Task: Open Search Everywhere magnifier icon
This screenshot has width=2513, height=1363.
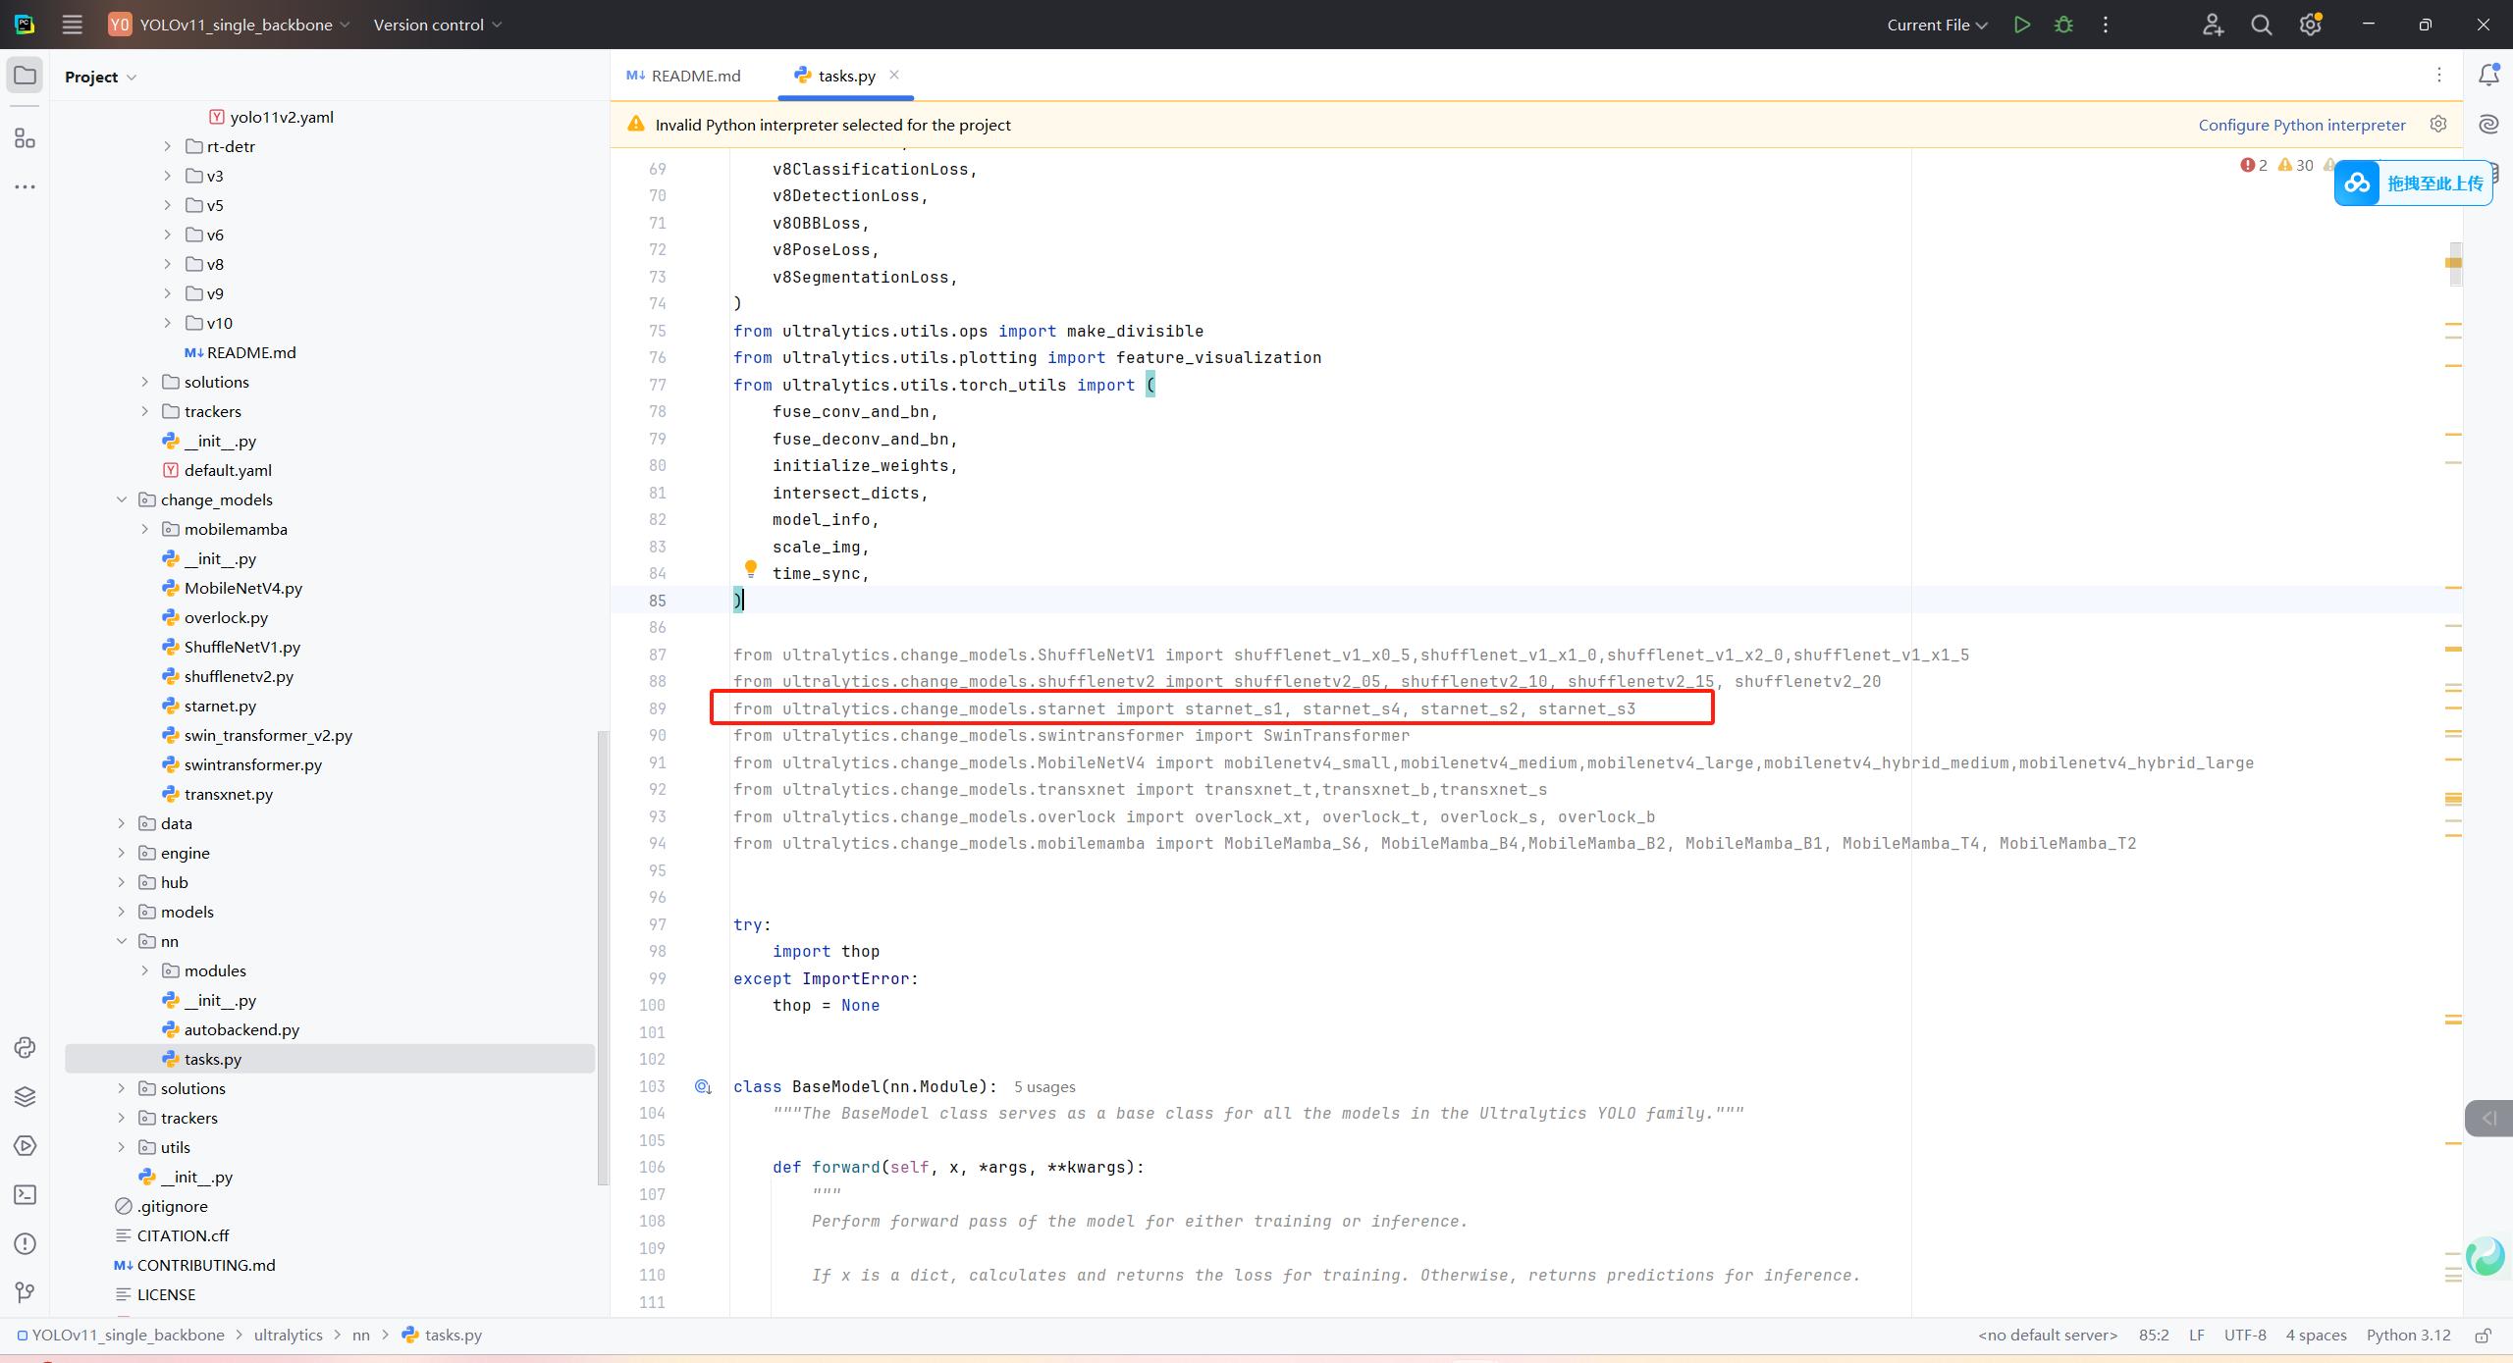Action: pos(2261,25)
